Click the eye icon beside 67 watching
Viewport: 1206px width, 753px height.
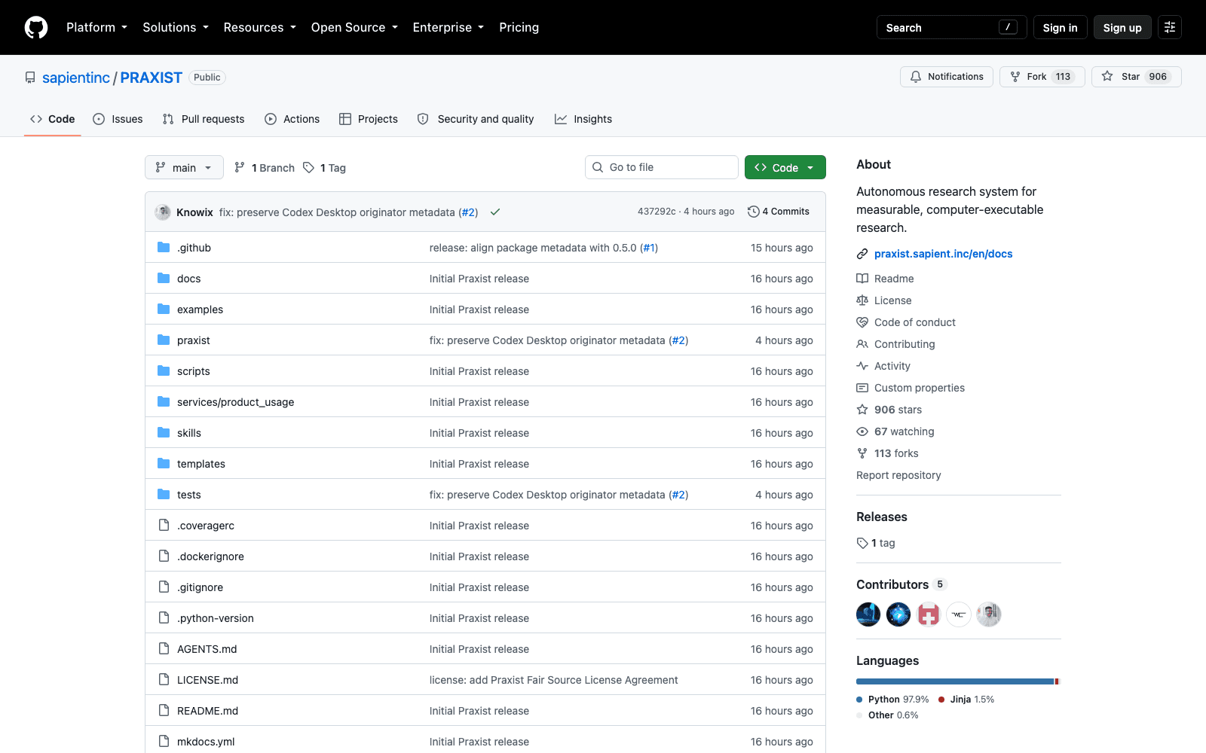[x=862, y=431]
